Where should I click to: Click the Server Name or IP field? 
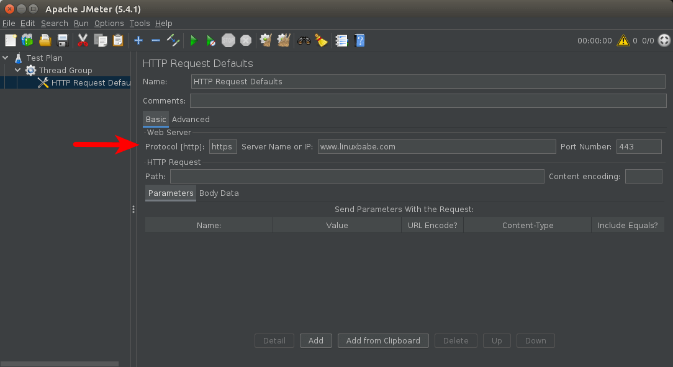[436, 147]
